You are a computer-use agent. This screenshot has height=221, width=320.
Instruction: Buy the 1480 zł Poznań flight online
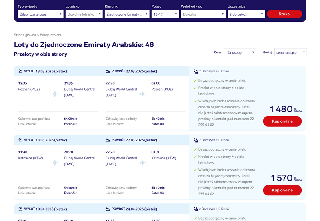[x=282, y=121]
